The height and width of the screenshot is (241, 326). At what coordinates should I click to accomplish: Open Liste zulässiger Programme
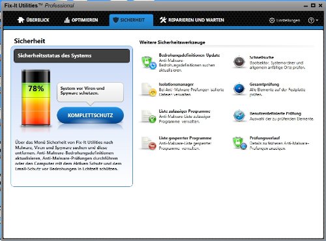click(185, 111)
